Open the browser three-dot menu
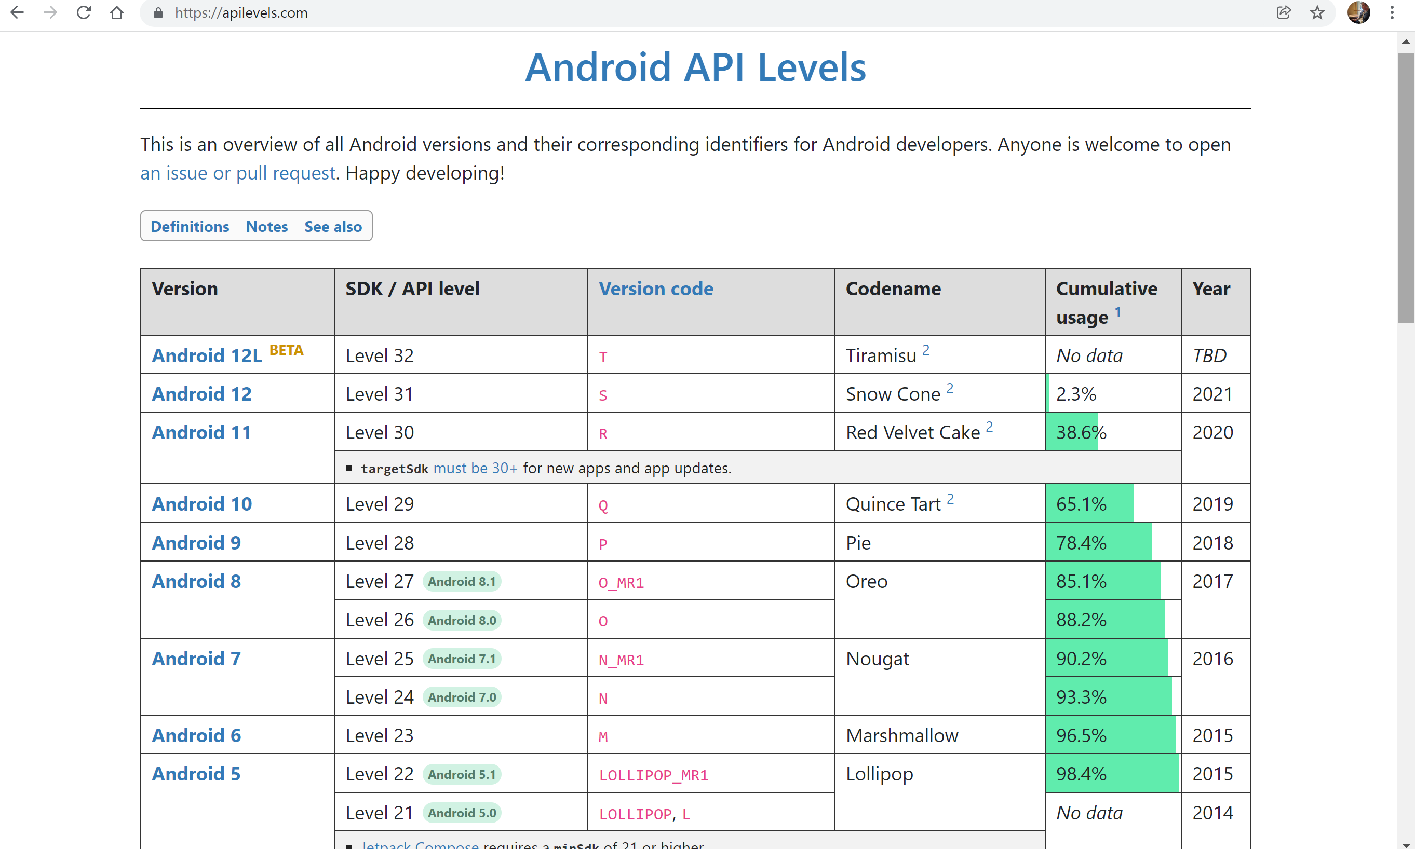 (1392, 12)
